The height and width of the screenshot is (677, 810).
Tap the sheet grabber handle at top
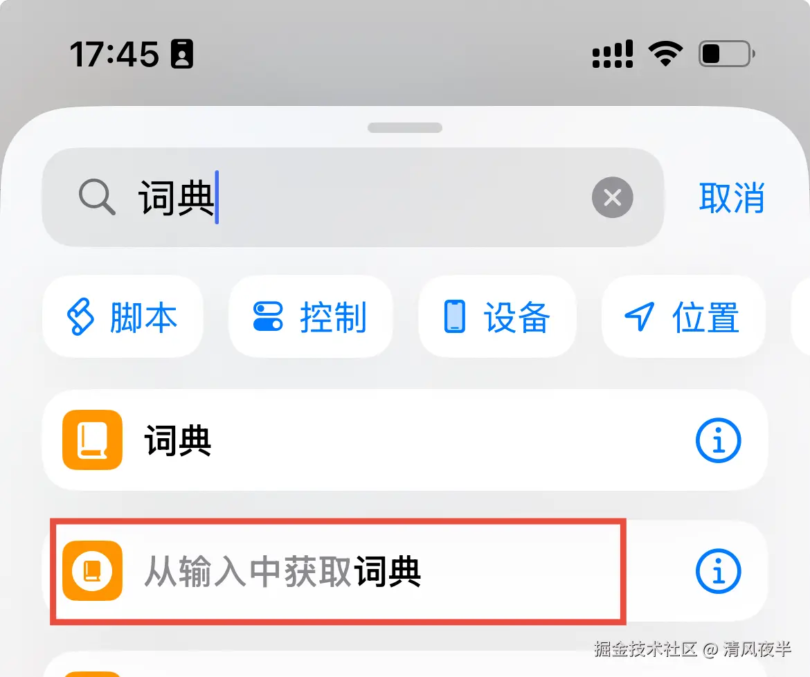405,127
